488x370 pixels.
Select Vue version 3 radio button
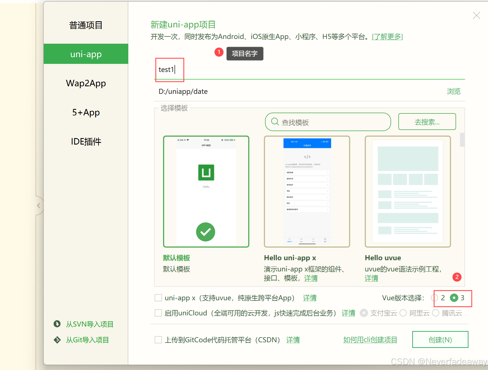454,298
